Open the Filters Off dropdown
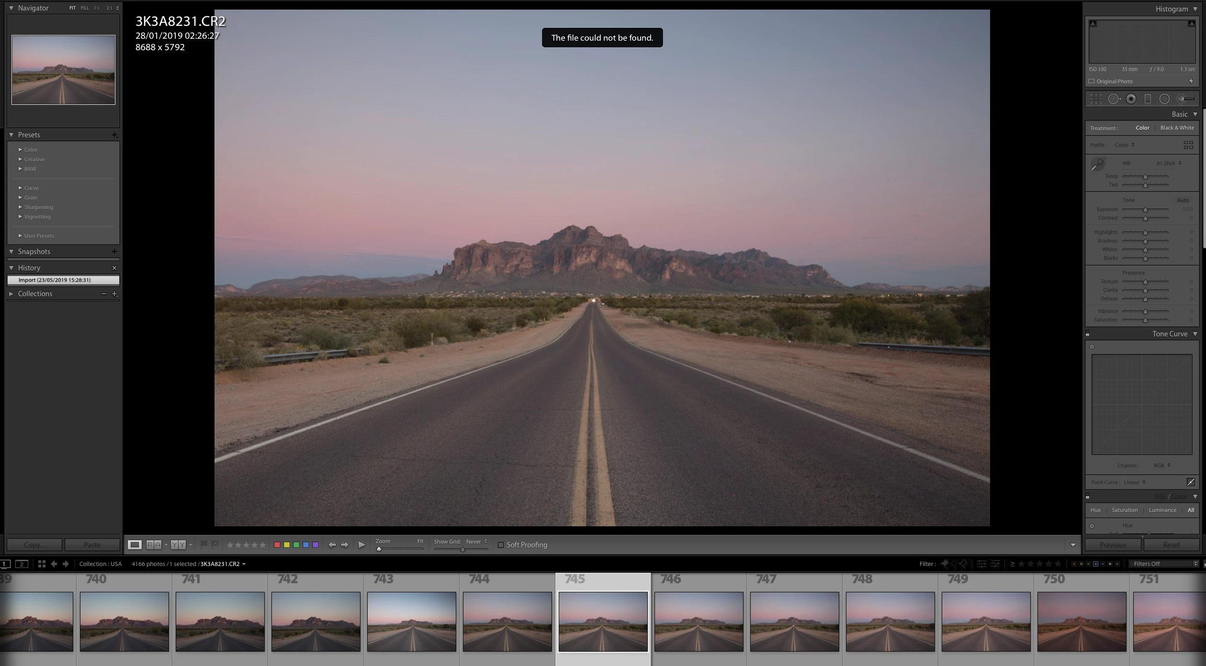Screen dimensions: 1206x666 click(1163, 564)
